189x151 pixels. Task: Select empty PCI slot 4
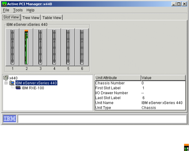click(54, 47)
